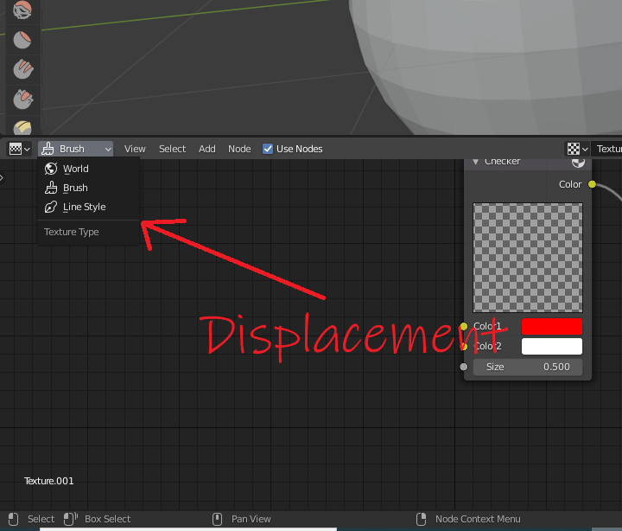Click the Pan View status text
Image resolution: width=622 pixels, height=531 pixels.
coord(251,519)
